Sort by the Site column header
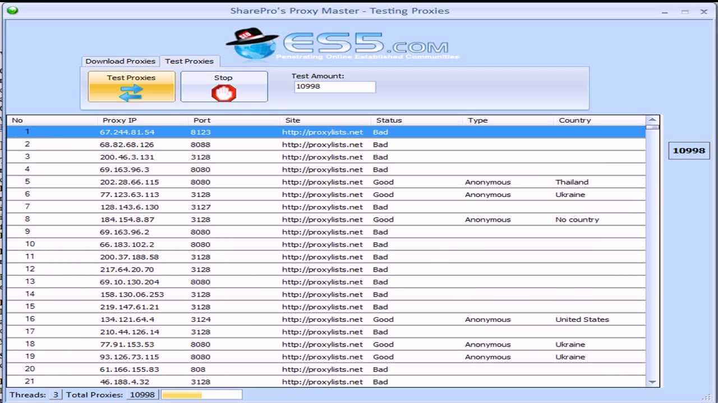Viewport: 718px width, 403px height. tap(325, 120)
